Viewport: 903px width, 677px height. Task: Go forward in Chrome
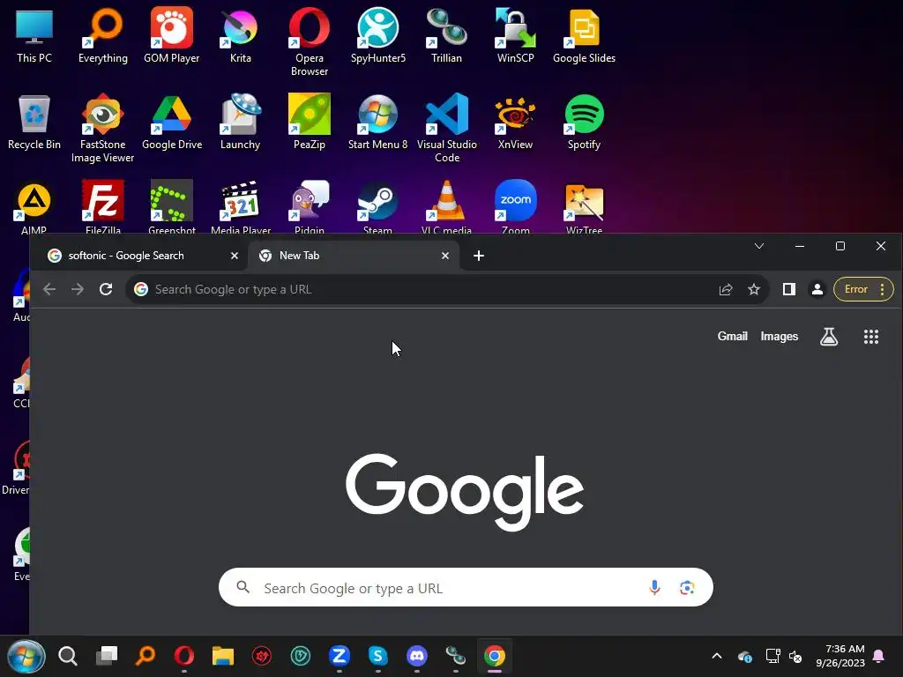tap(78, 289)
